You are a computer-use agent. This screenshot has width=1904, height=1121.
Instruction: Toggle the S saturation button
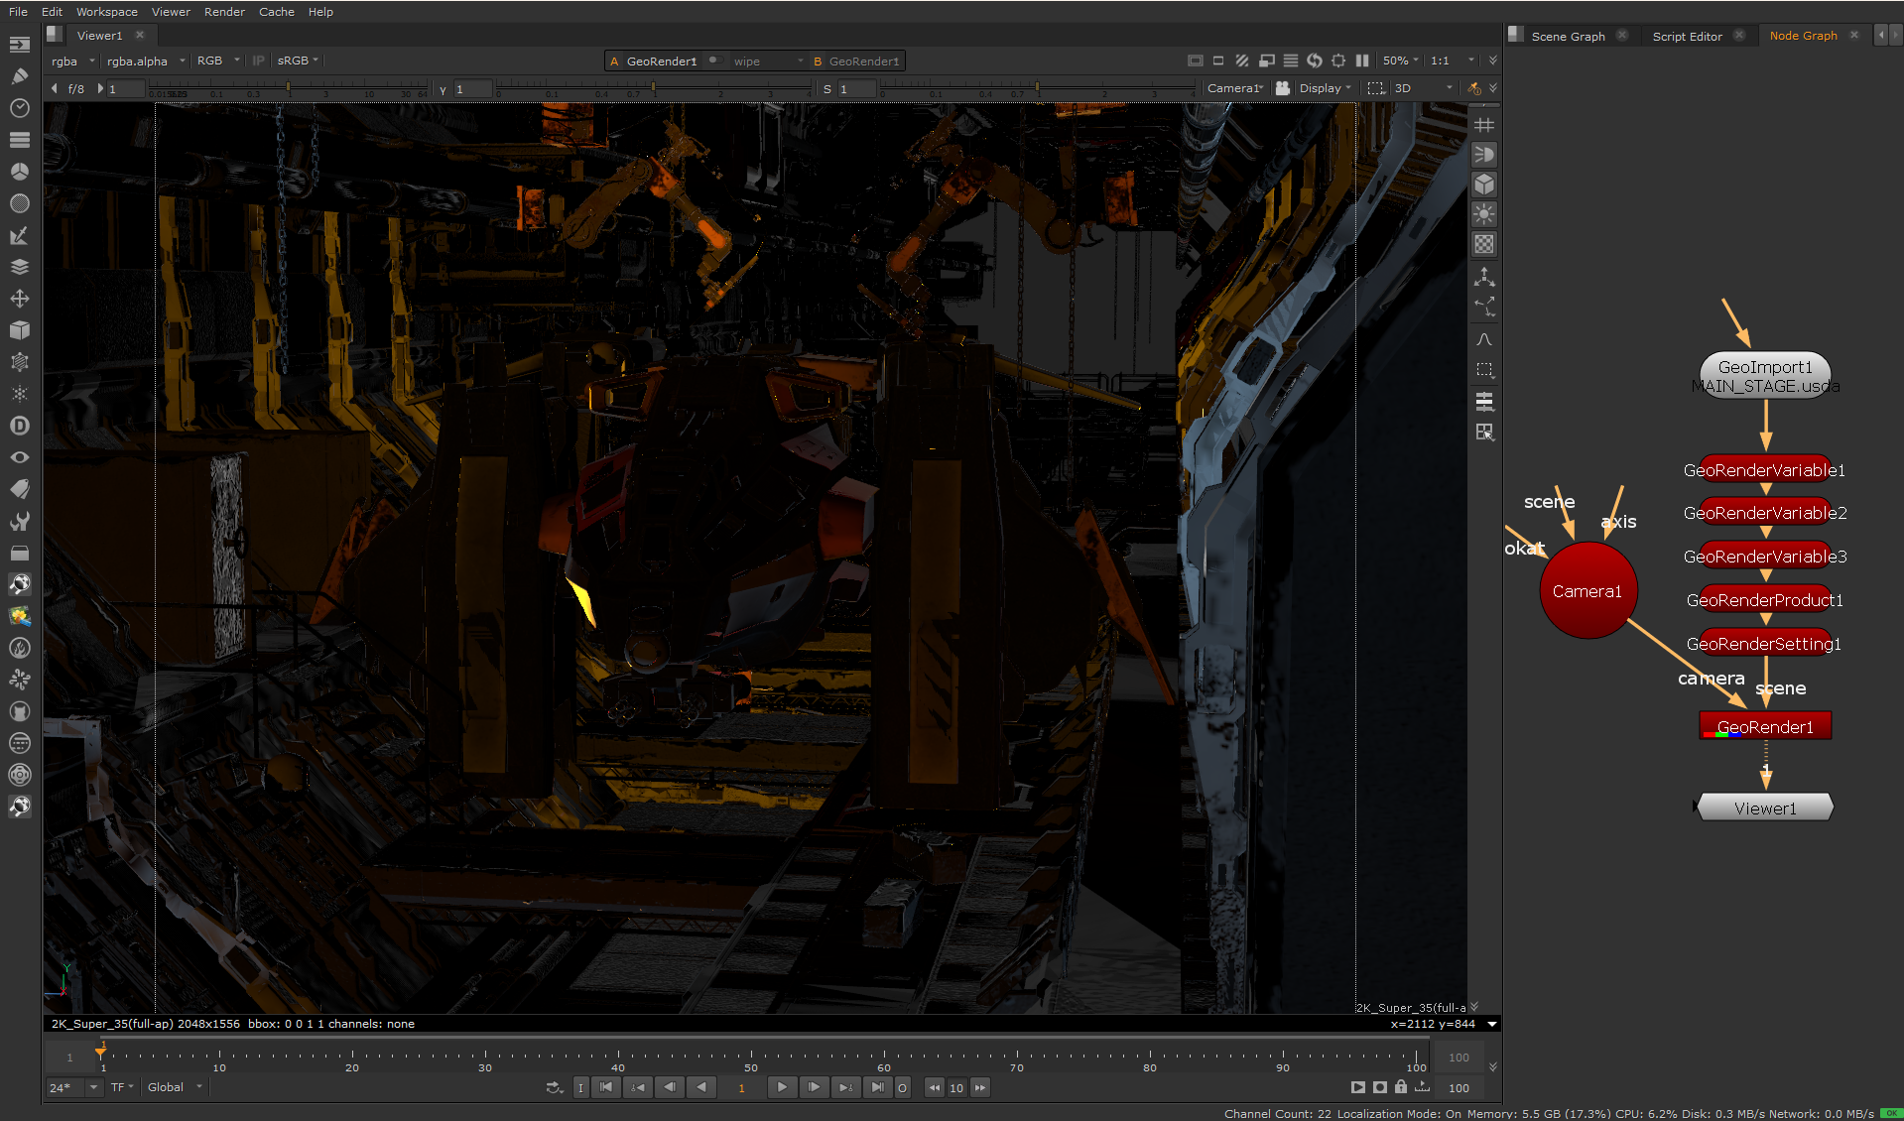coord(826,89)
